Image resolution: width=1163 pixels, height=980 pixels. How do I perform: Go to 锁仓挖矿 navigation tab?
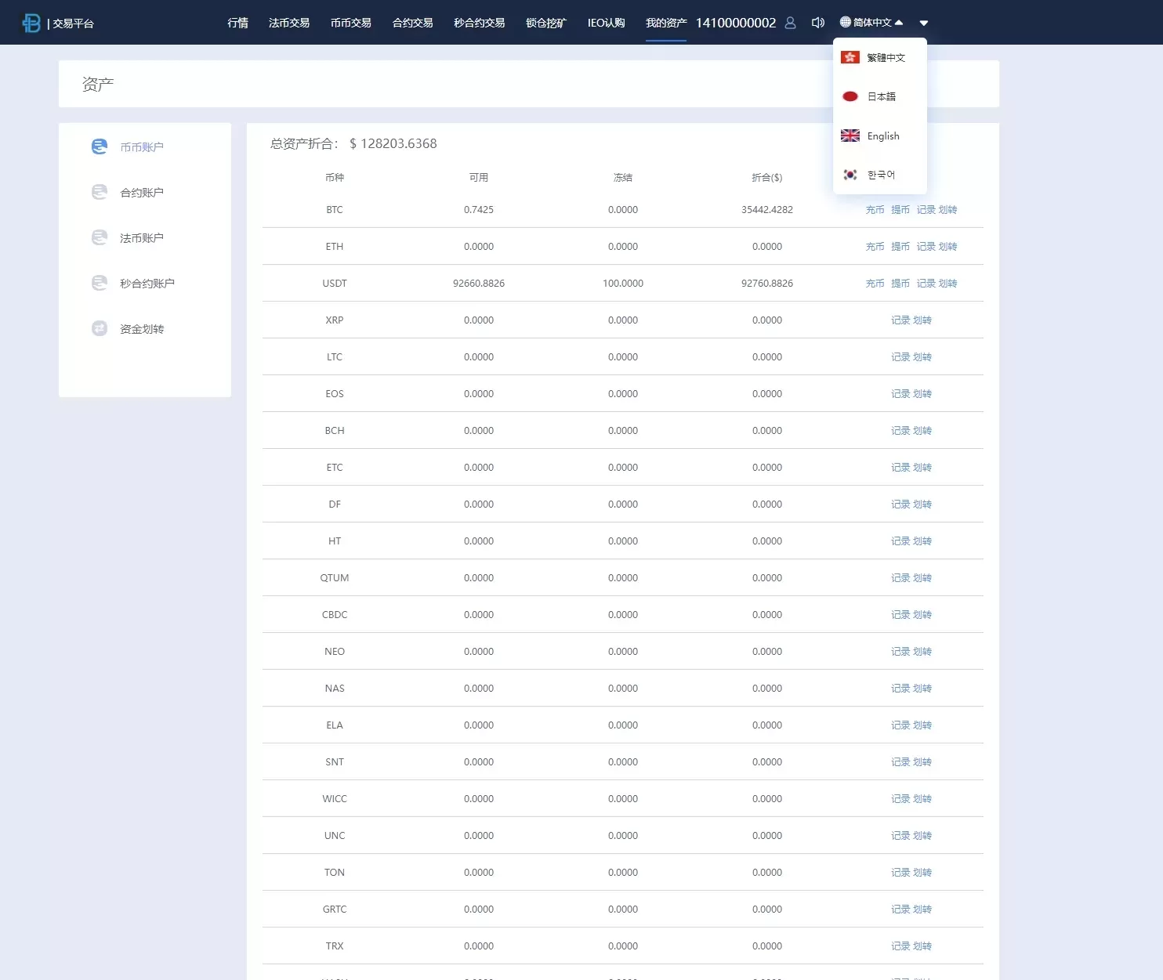545,23
